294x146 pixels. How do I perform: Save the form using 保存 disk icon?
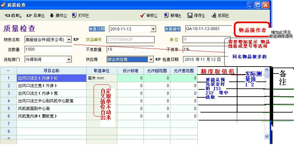[190, 16]
